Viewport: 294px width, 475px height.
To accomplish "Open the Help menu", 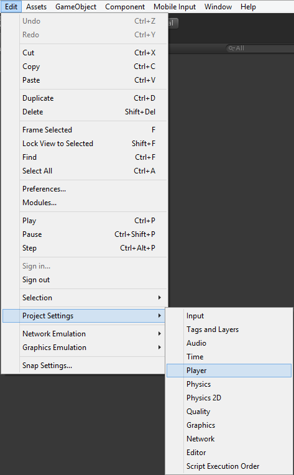I will point(248,7).
